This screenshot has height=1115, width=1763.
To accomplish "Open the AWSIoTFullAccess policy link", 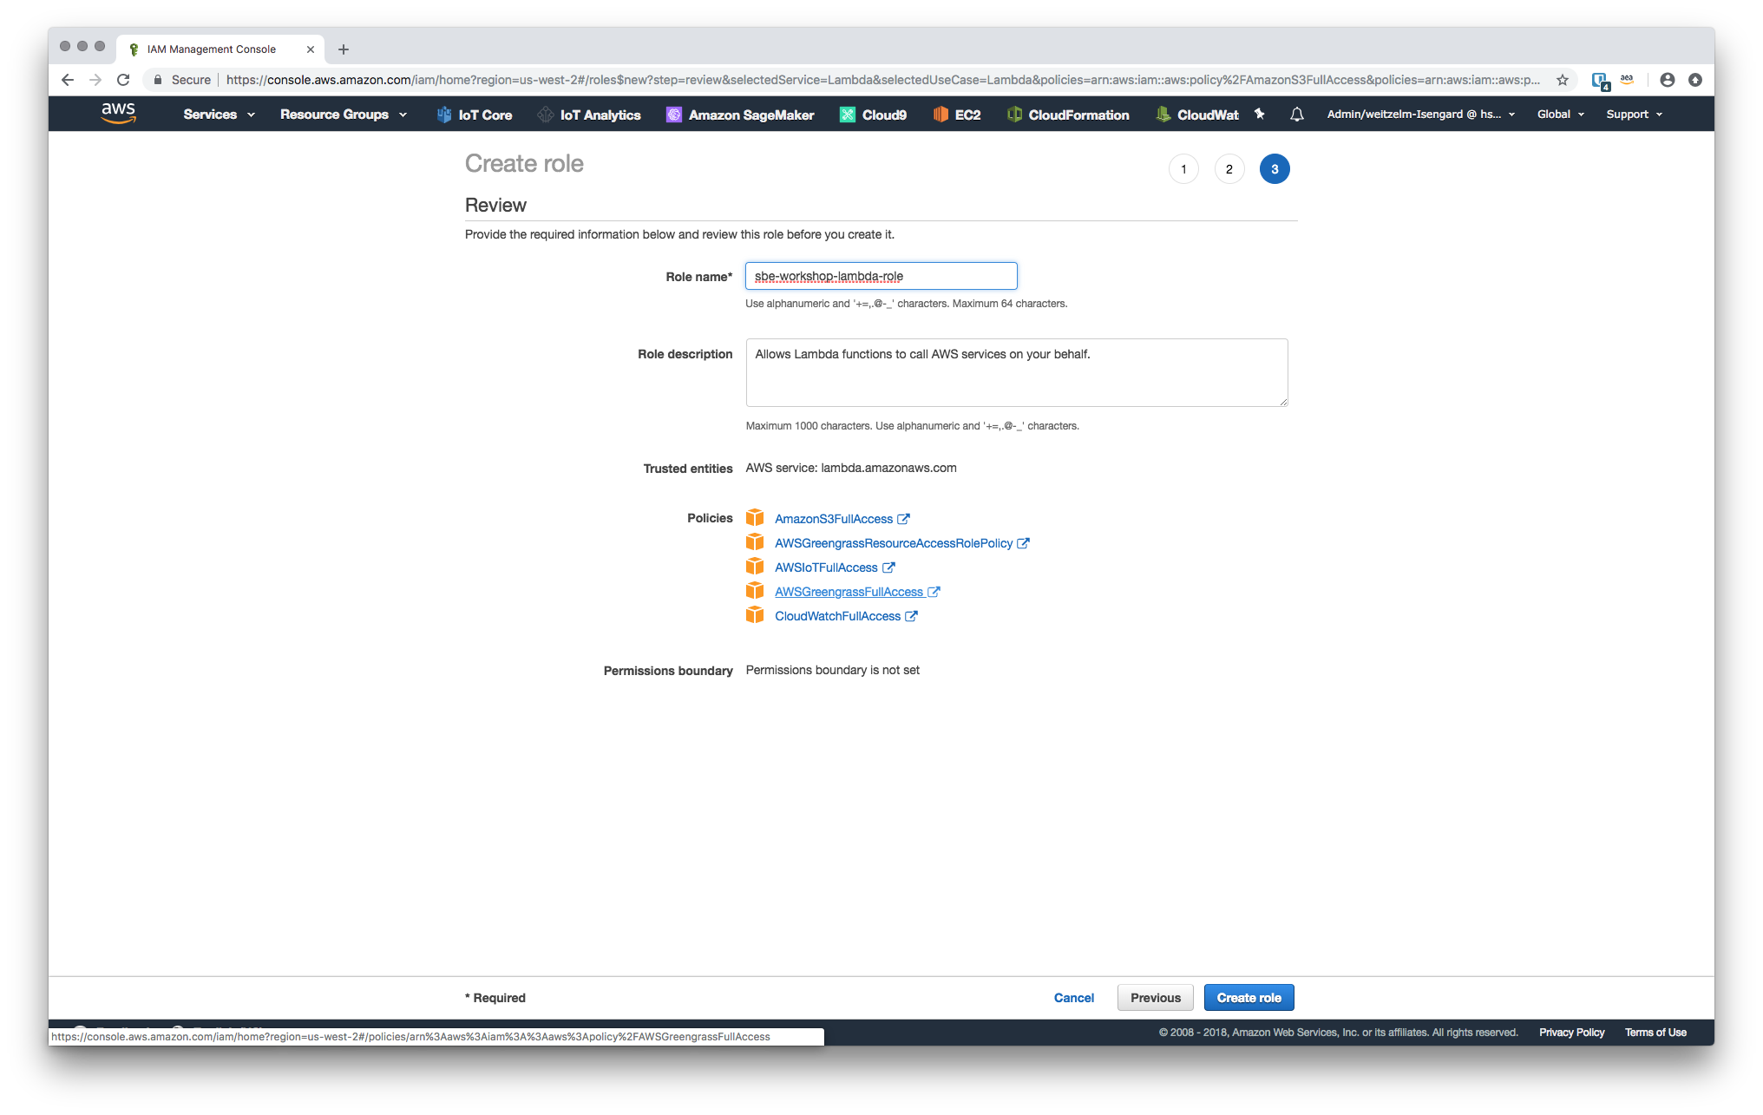I will click(x=835, y=567).
